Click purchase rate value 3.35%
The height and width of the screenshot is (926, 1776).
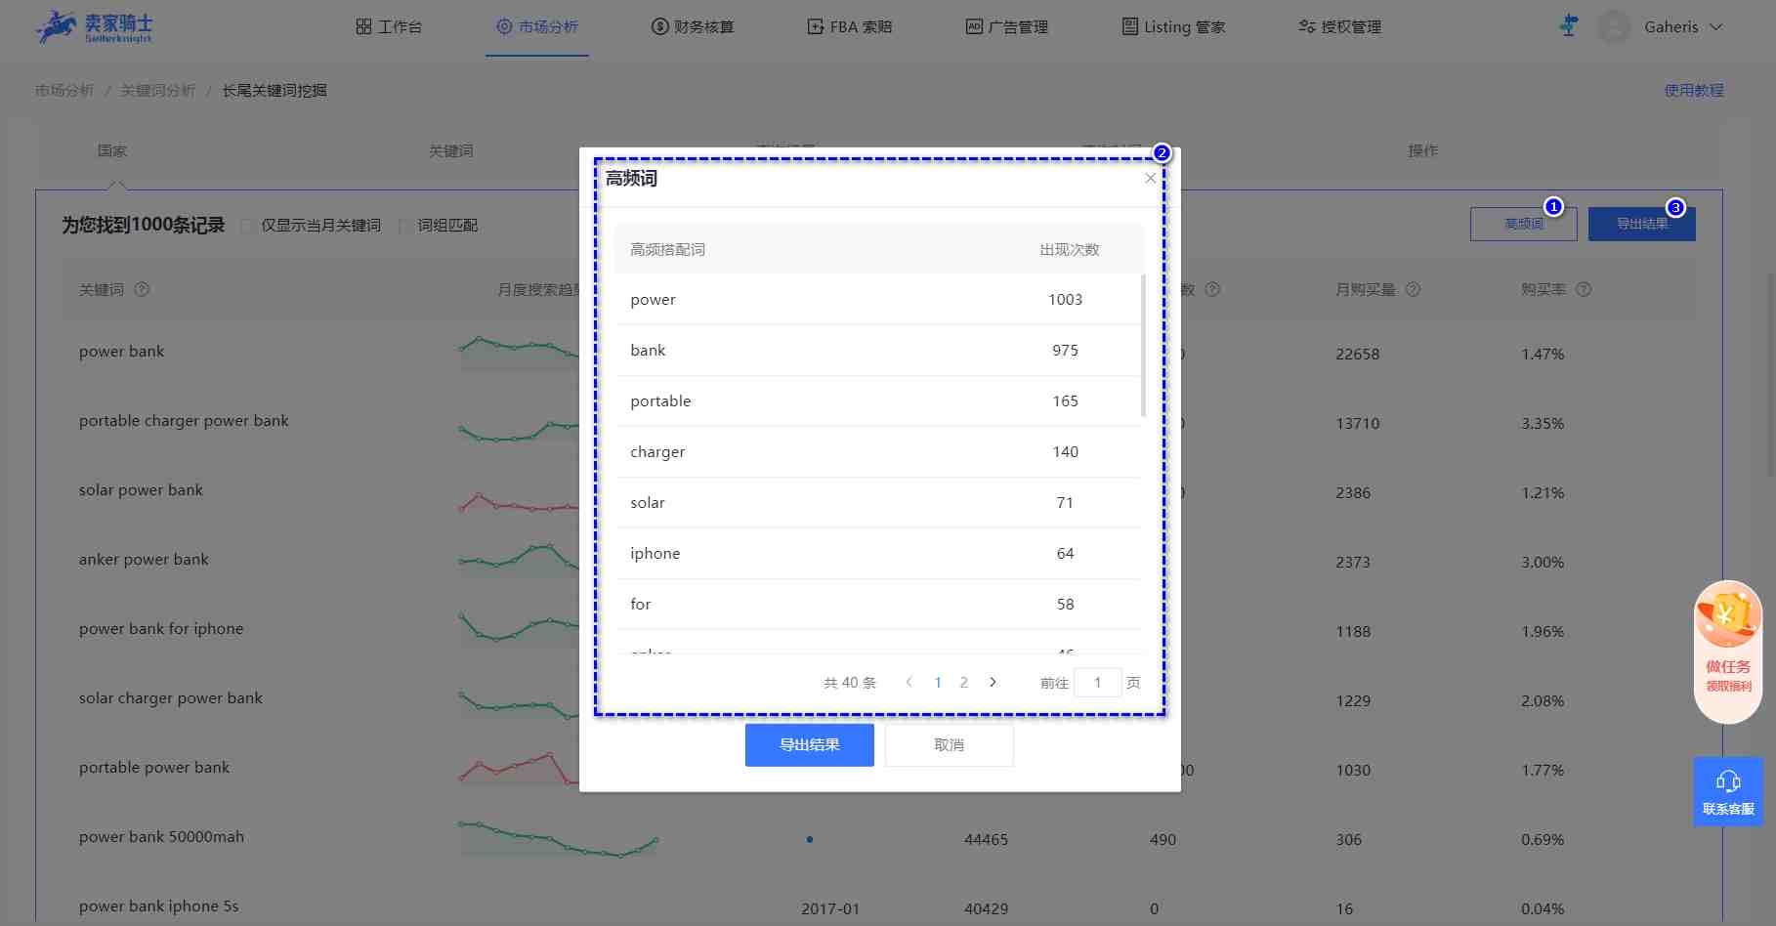point(1543,423)
